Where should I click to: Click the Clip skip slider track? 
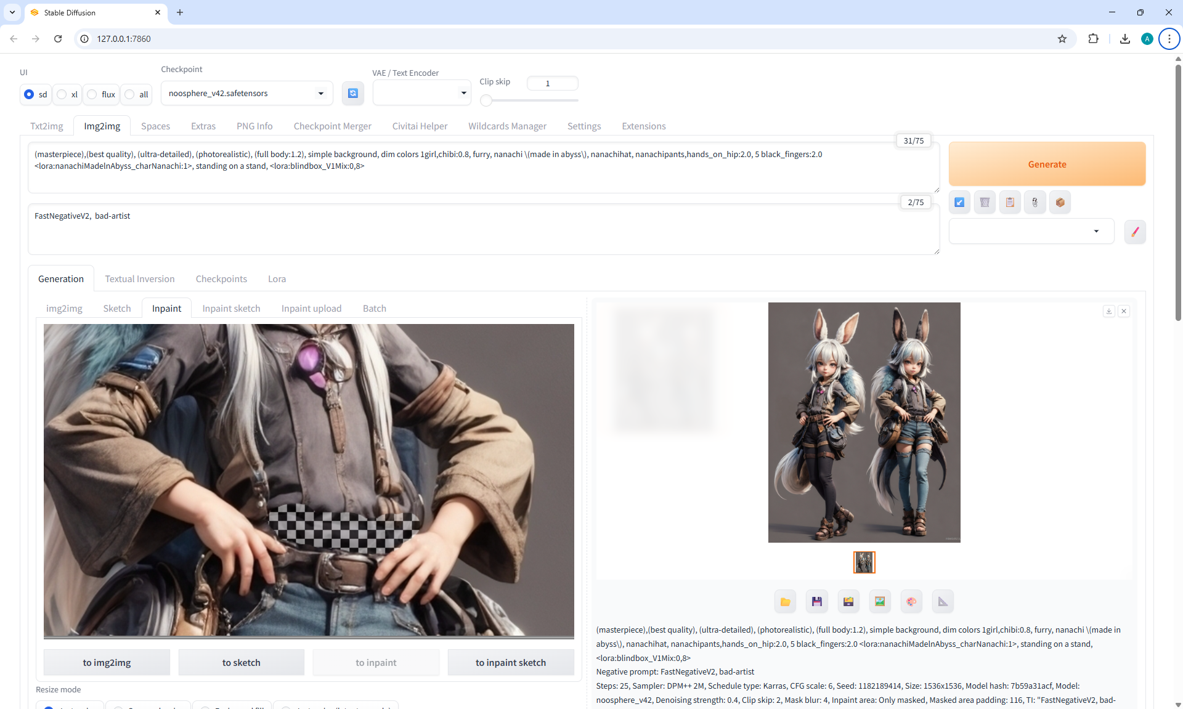click(x=532, y=100)
